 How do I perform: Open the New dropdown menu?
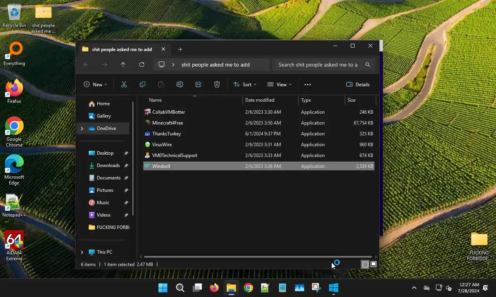[x=95, y=84]
